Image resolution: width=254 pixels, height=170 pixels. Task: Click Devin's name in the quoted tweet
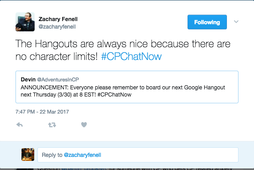[x=28, y=80]
